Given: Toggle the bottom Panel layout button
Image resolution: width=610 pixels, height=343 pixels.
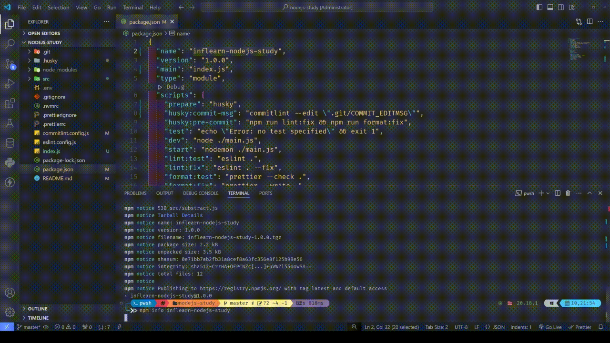Looking at the screenshot, I should point(550,8).
